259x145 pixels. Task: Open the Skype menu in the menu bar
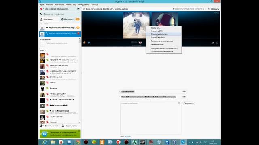point(42,5)
